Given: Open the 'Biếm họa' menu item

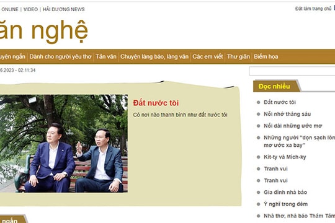Looking at the screenshot, I should (266, 56).
